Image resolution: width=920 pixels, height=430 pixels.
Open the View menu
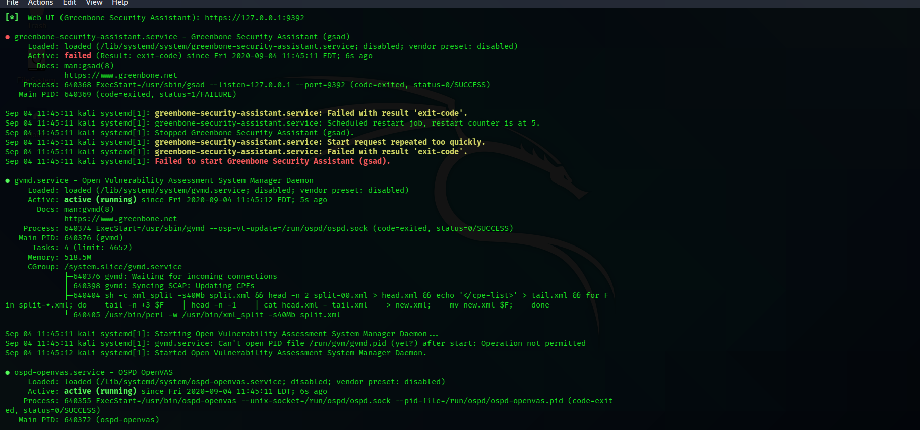point(94,3)
